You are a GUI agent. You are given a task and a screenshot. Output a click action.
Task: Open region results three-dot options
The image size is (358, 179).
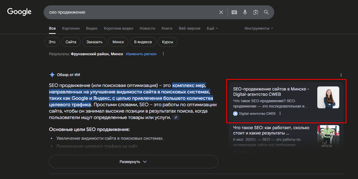tap(163, 54)
